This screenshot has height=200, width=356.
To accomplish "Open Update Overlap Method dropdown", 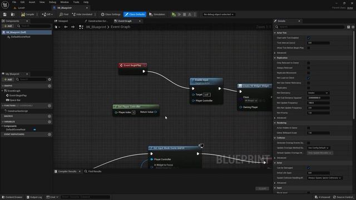I will click(x=319, y=148).
